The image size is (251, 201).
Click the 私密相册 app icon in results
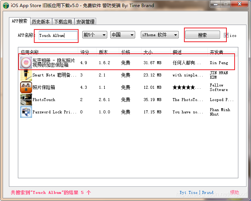click(x=26, y=63)
